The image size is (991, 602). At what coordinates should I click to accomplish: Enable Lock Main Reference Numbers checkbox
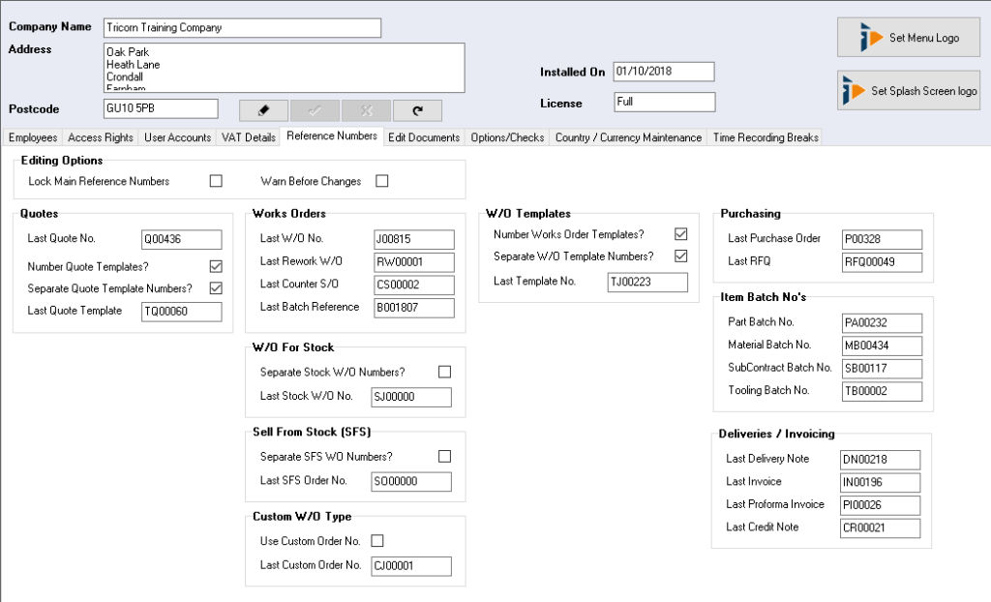(216, 181)
